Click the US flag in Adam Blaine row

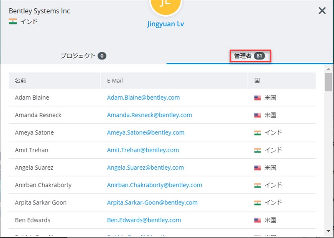pyautogui.click(x=258, y=98)
